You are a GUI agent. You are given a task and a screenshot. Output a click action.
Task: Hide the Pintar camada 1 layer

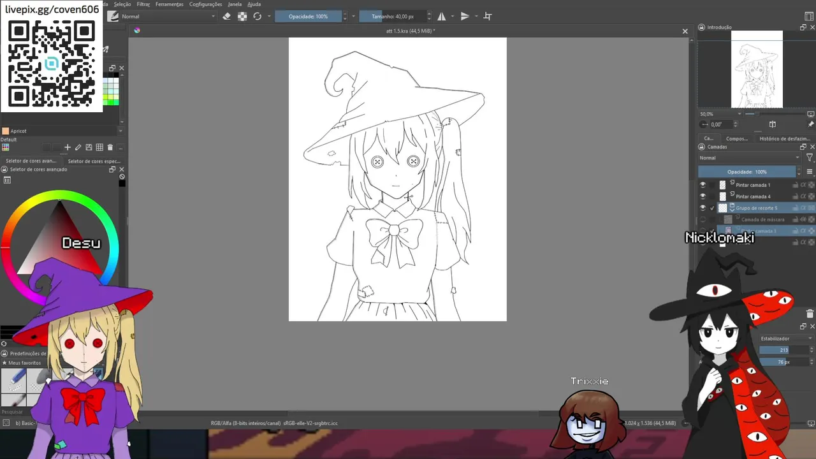point(703,185)
